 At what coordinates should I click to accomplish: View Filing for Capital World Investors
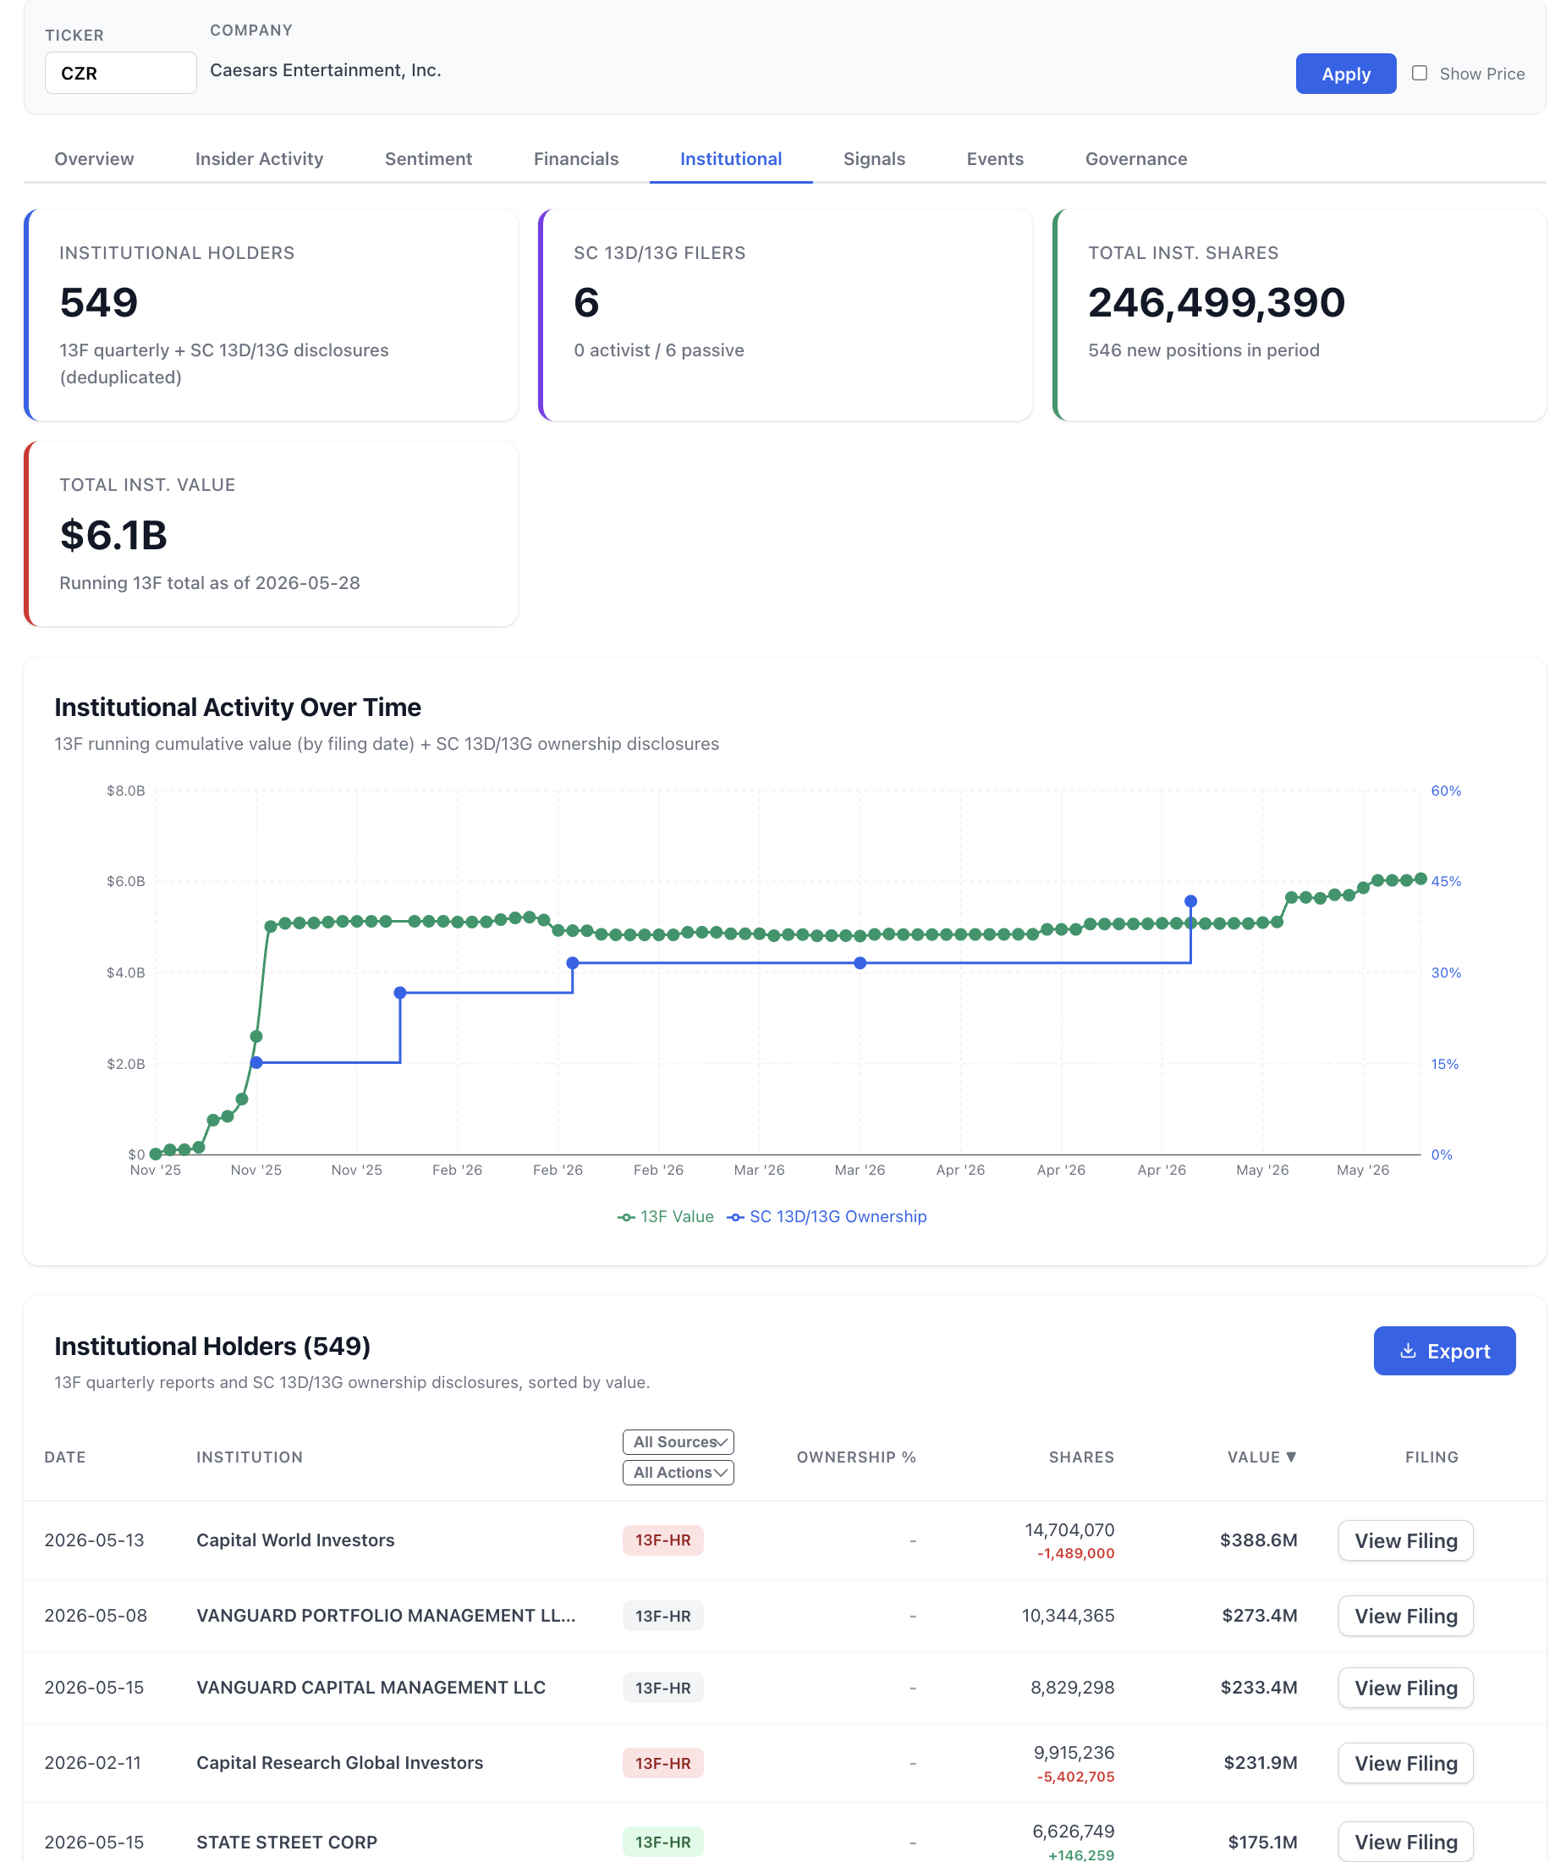coord(1404,1540)
